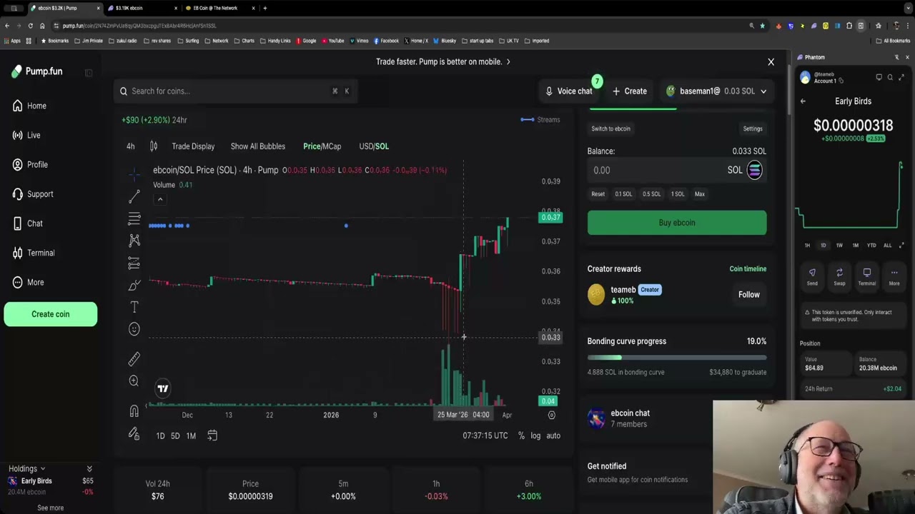Activate the chart zoom-in tool
Viewport: 915px width, 514px height.
click(134, 381)
